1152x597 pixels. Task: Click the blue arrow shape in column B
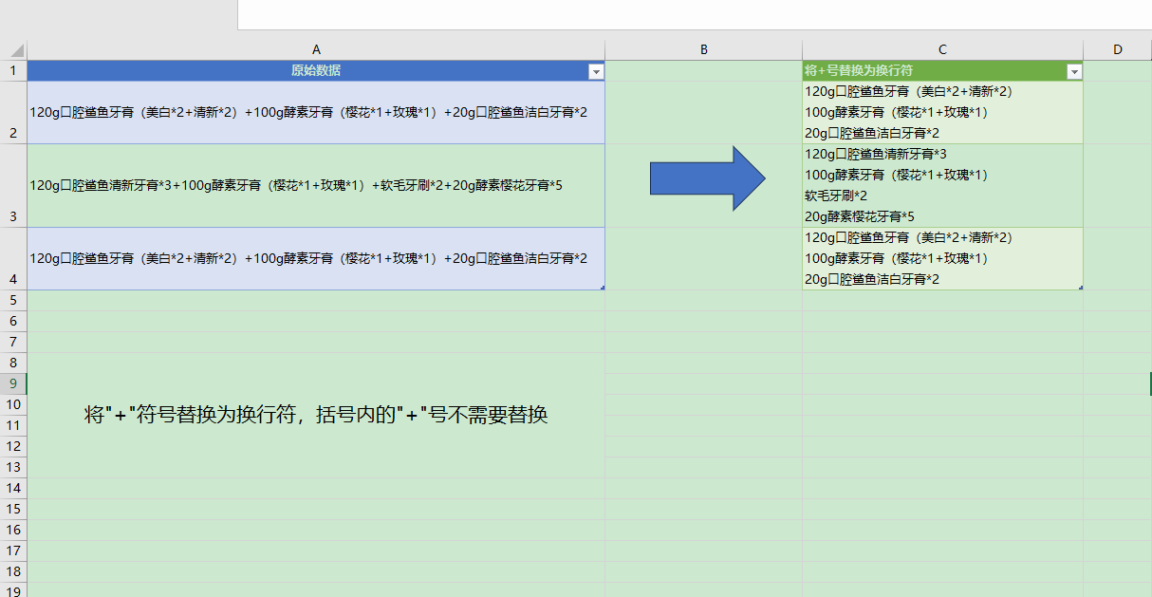tap(706, 177)
